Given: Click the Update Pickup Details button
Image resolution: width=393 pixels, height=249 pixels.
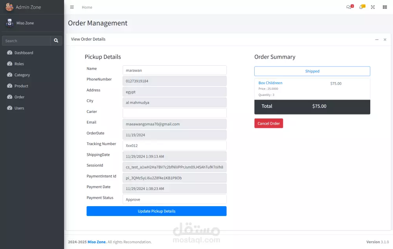Looking at the screenshot, I should (156, 211).
